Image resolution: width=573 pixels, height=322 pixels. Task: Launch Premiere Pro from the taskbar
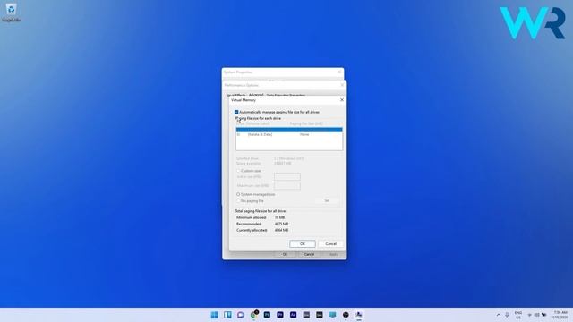280,315
